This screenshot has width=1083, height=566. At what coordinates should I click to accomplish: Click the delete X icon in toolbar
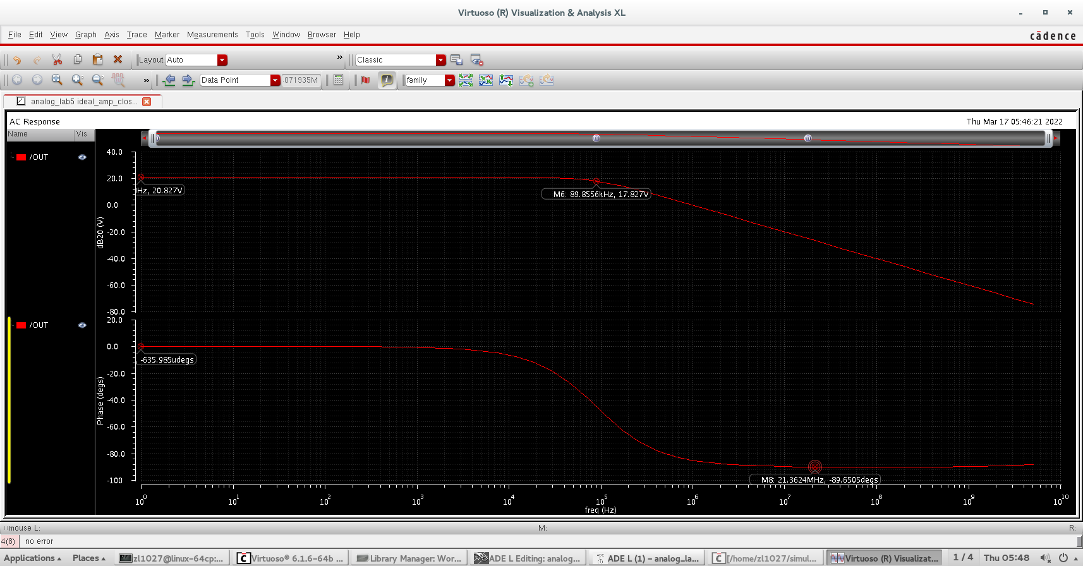118,59
